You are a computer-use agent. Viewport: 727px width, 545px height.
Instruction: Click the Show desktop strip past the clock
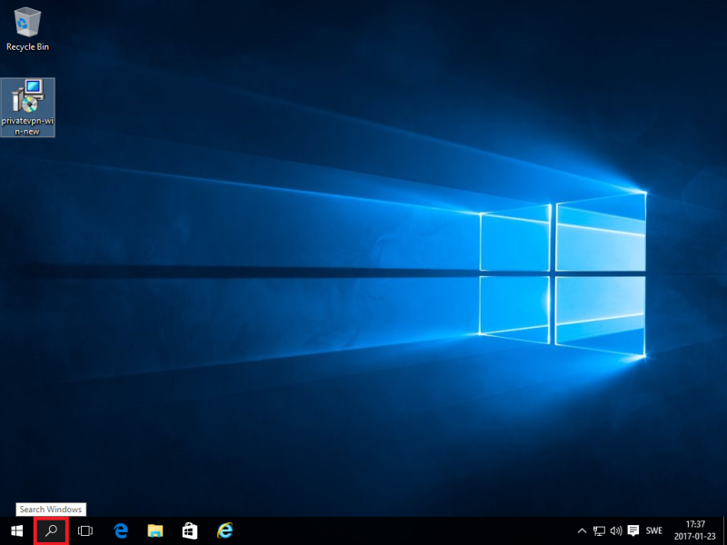tap(724, 530)
